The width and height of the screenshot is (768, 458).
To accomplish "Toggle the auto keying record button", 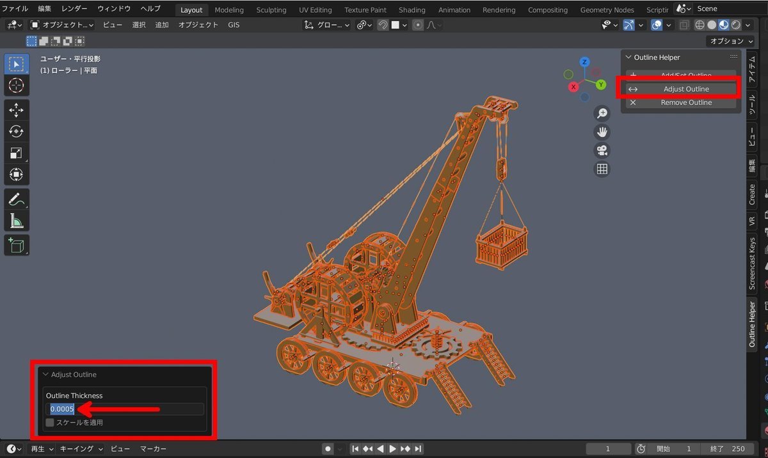I will tap(328, 449).
